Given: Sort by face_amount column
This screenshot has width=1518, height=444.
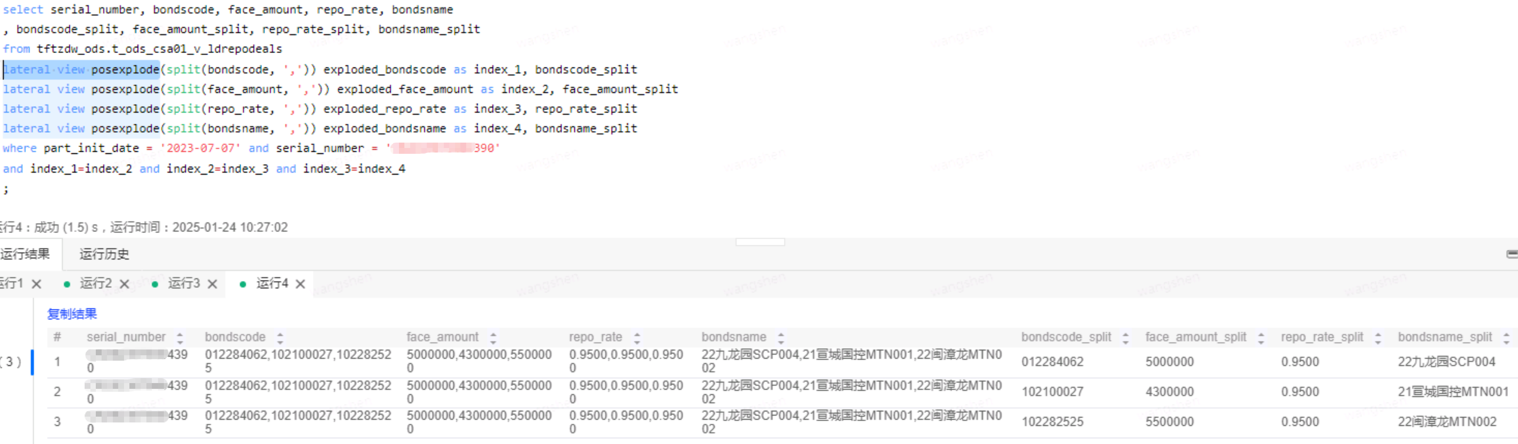Looking at the screenshot, I should [x=493, y=337].
